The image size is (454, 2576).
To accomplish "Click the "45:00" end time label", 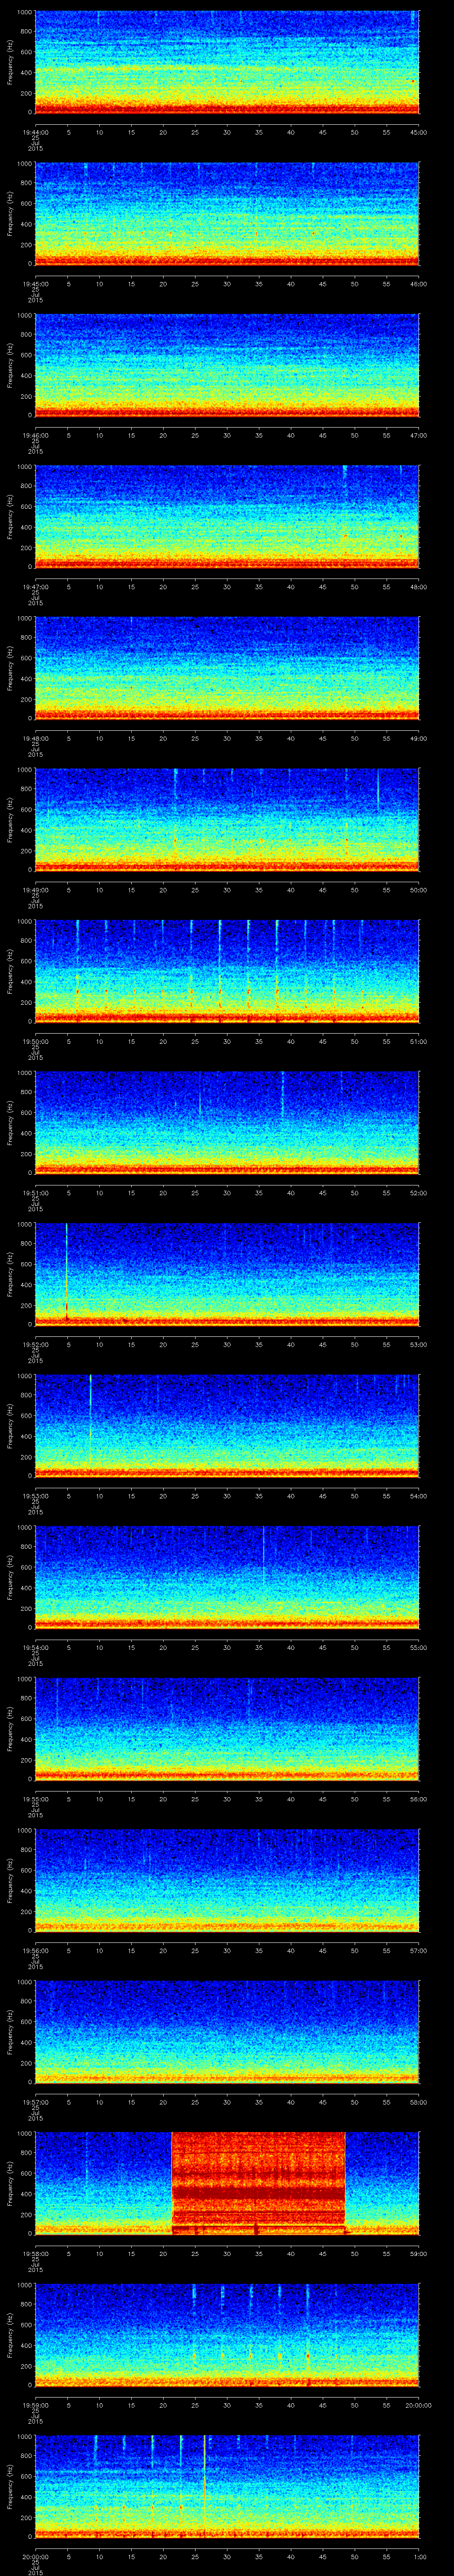I will (x=419, y=131).
